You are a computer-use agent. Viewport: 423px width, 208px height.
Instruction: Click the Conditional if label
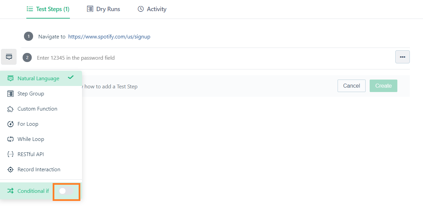[x=33, y=191]
